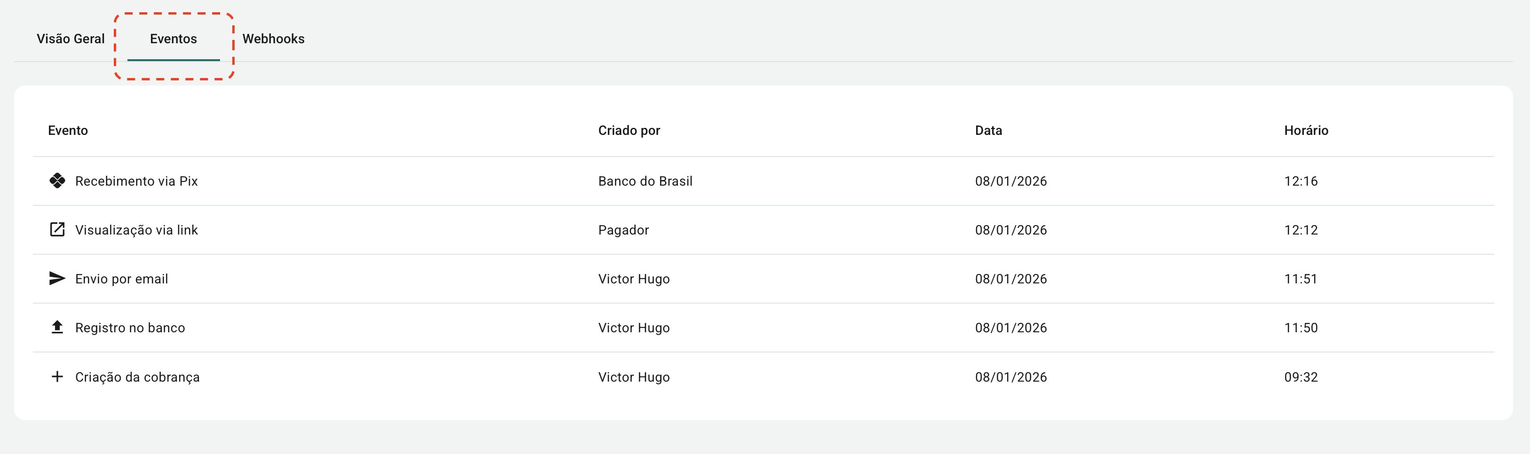
Task: Click the plus icon for Criação da cobrança
Action: point(57,376)
